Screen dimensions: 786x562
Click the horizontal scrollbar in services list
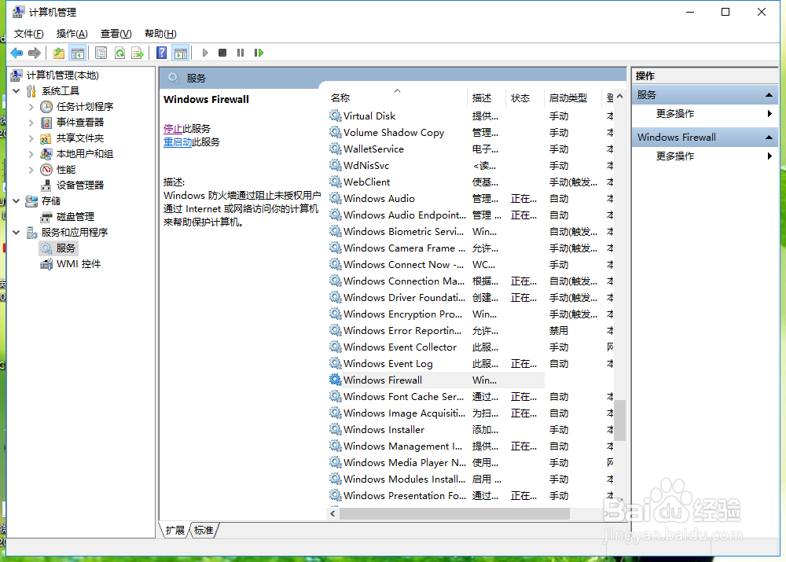pos(454,513)
